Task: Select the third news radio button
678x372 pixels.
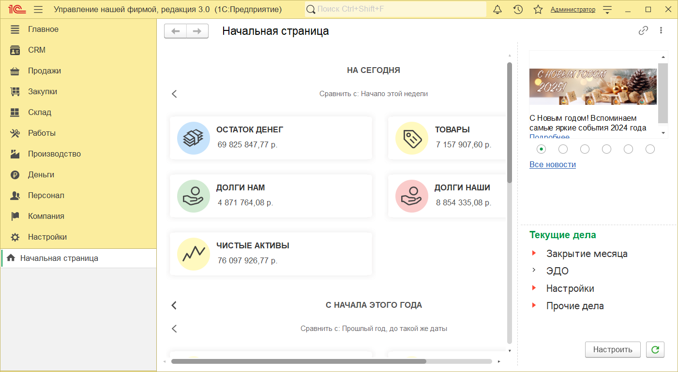Action: click(x=585, y=149)
